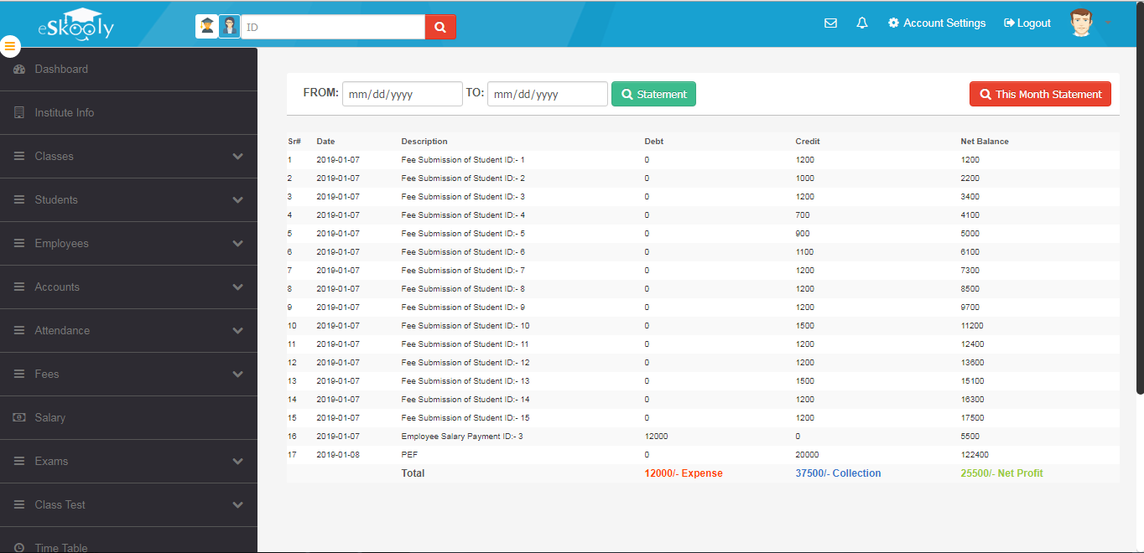The width and height of the screenshot is (1144, 553).
Task: Click '25500/- Net Profit' total
Action: 1001,473
